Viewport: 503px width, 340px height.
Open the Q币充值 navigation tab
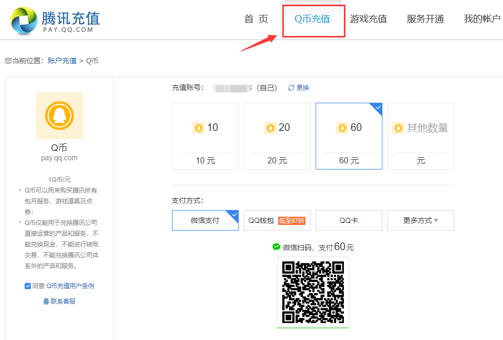coord(313,19)
